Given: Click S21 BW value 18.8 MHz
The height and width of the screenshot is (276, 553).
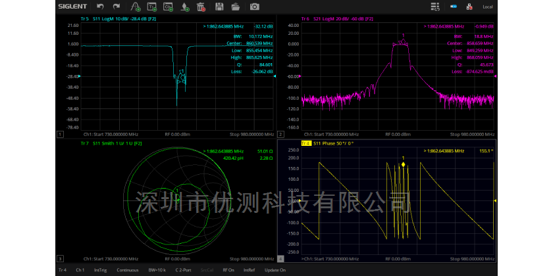Looking at the screenshot, I should coord(484,36).
